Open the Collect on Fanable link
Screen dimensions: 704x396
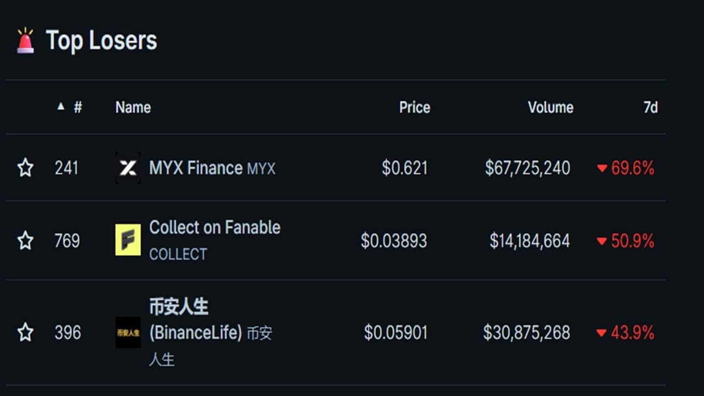click(x=215, y=227)
